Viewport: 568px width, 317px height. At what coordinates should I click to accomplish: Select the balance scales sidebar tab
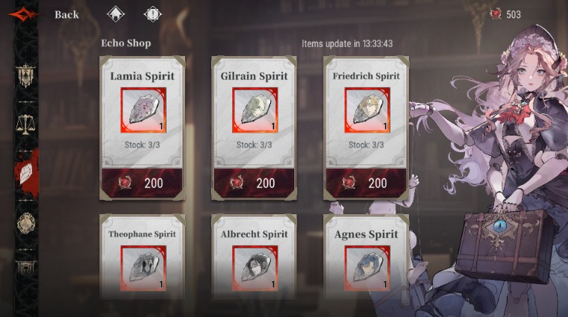[x=25, y=125]
